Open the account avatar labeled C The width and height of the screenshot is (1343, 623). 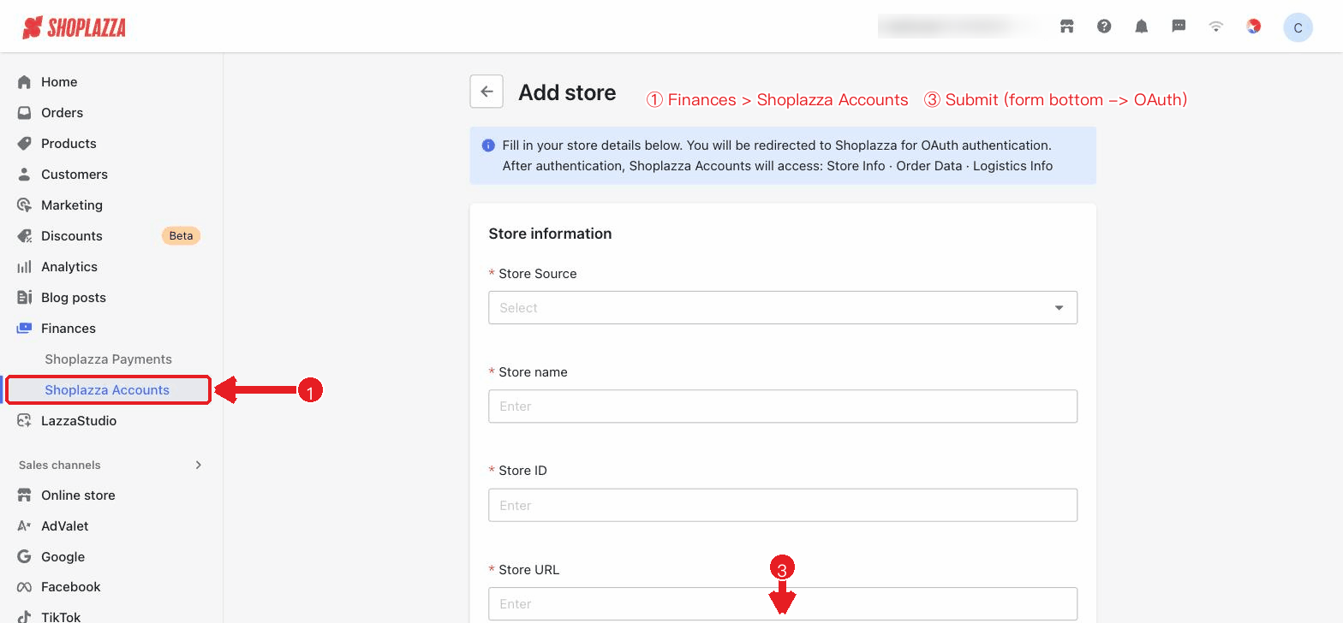click(1298, 27)
